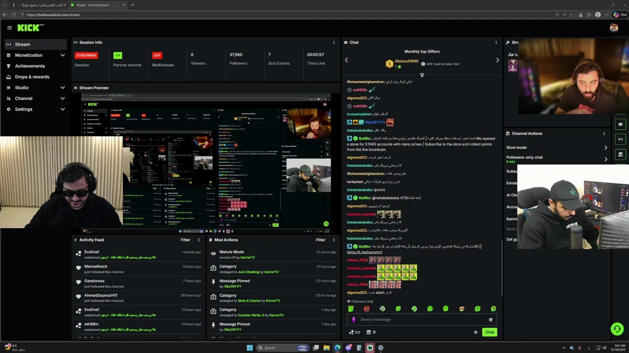
Task: Open the Windows Start menu
Action: (250, 348)
